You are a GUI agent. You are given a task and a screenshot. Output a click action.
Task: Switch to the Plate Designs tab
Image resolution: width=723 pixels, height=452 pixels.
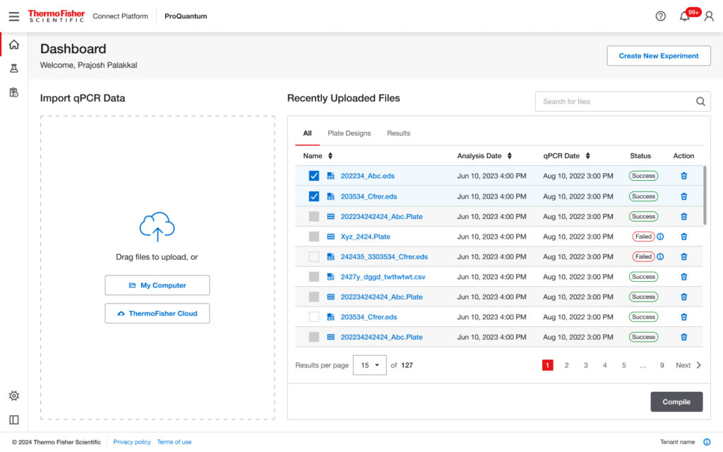[x=349, y=133]
